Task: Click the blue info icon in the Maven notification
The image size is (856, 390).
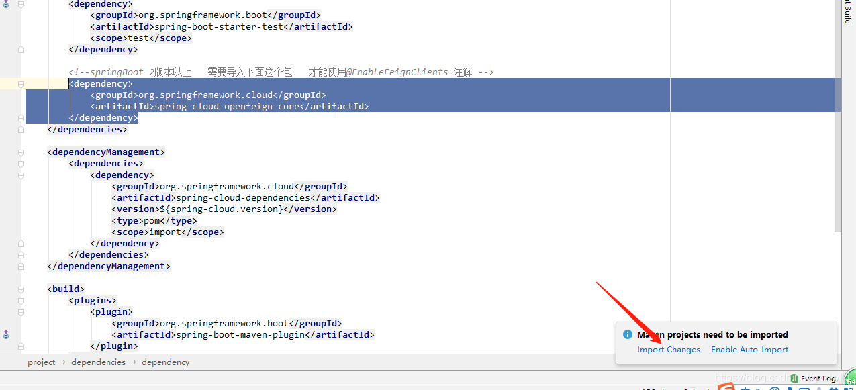Action: tap(628, 334)
